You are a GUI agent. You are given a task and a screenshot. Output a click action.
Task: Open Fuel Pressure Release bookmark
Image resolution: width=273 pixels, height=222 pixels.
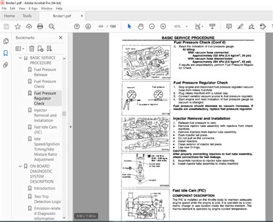[x=45, y=72]
